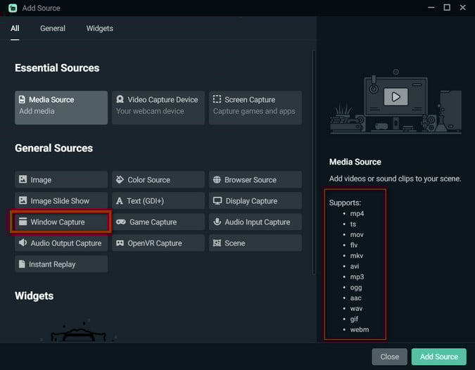
Task: Click the ogg format entry
Action: point(356,288)
